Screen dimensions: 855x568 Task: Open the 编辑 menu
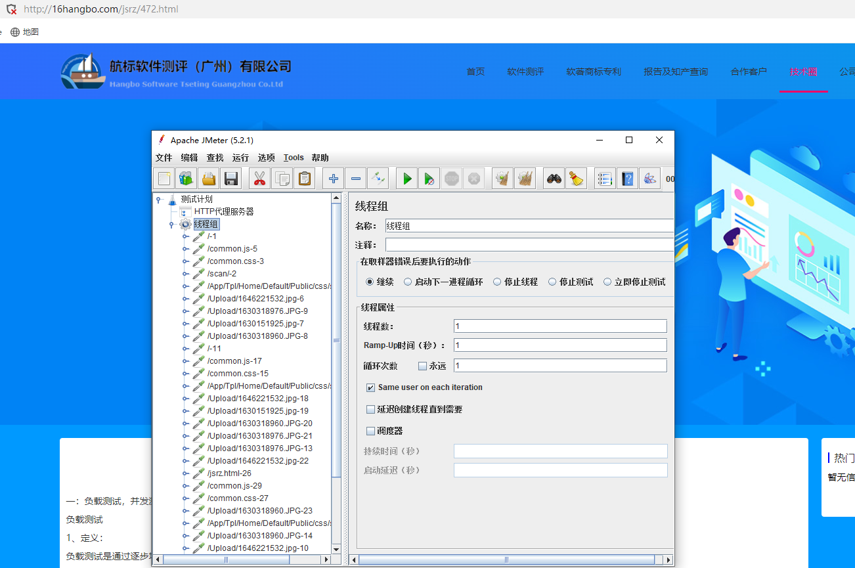coord(189,158)
